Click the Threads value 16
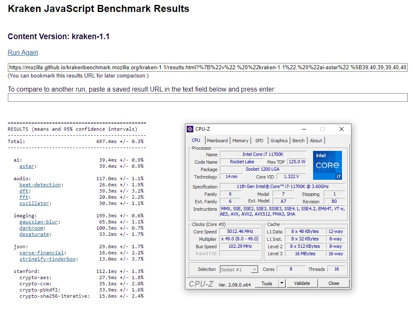 (336, 269)
